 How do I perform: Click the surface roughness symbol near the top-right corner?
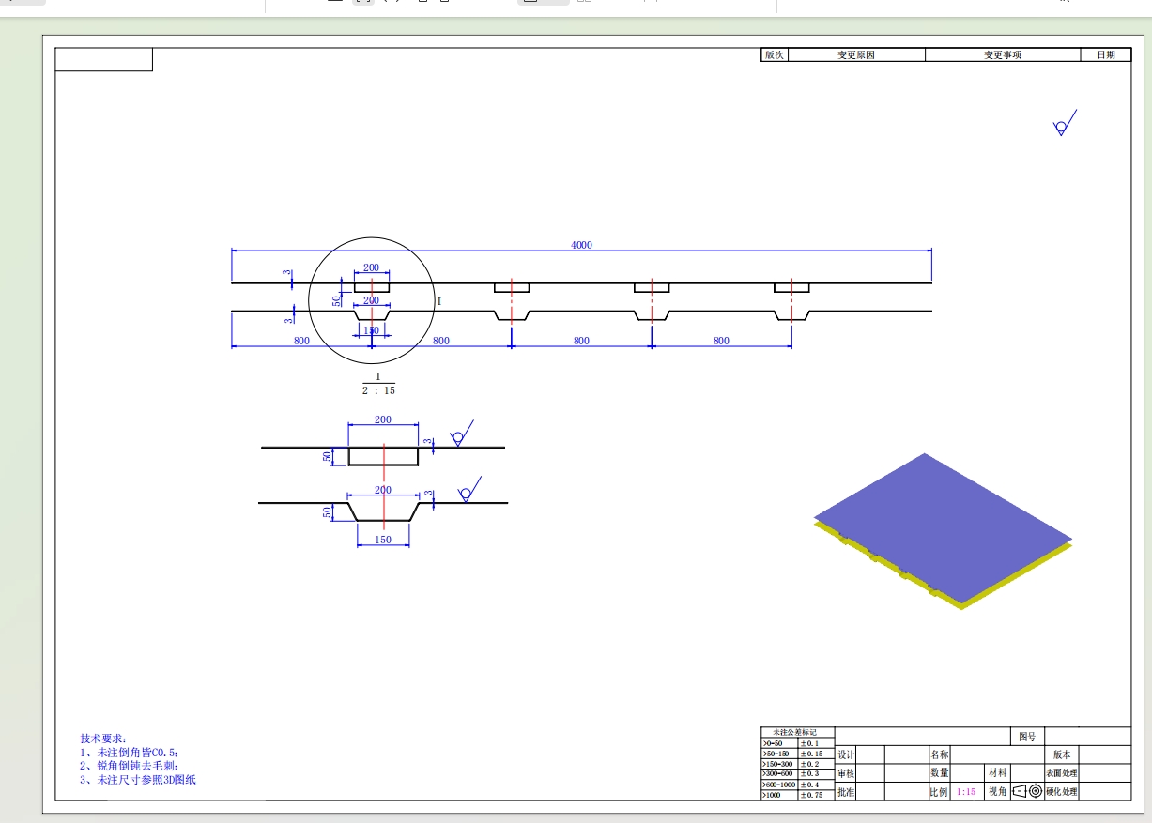point(1064,124)
